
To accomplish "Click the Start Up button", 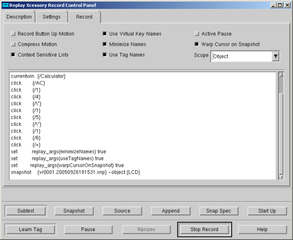I will [x=267, y=211].
